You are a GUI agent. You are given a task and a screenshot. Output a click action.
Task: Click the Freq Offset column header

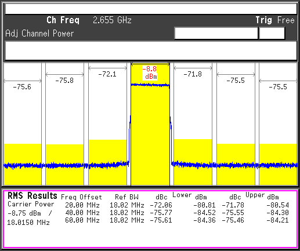[x=81, y=197]
